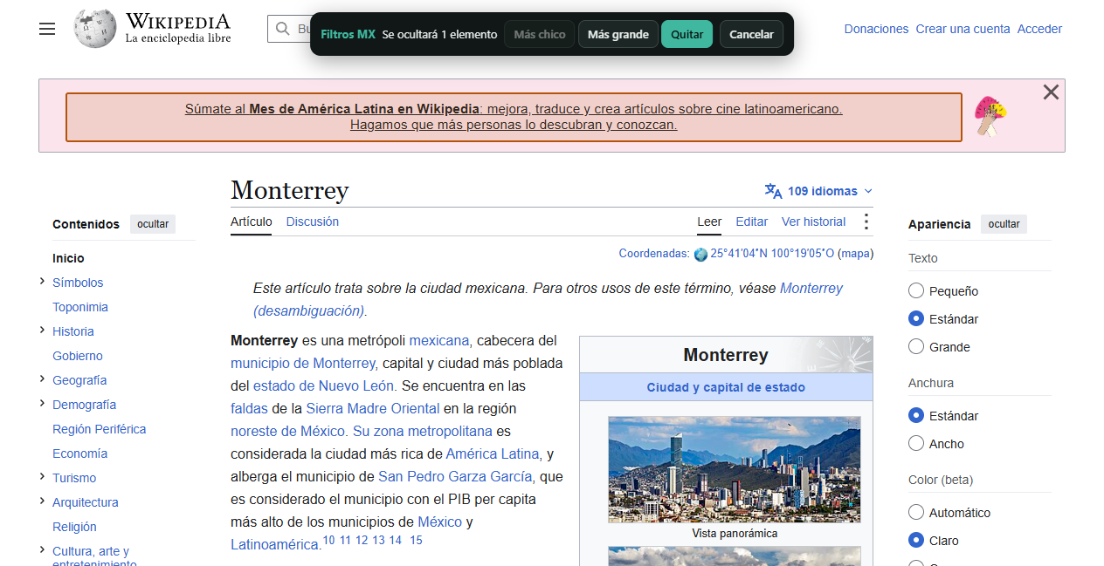
Task: Select the Grande text size option
Action: tap(916, 346)
